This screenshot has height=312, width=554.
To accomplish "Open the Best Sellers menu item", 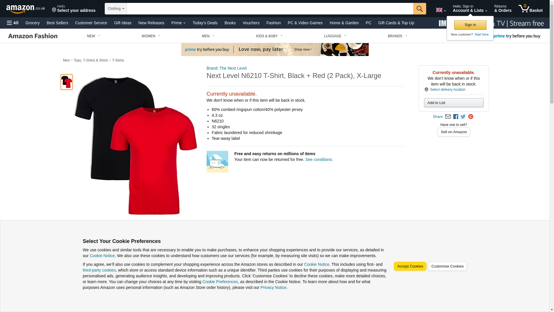I will click(x=57, y=23).
